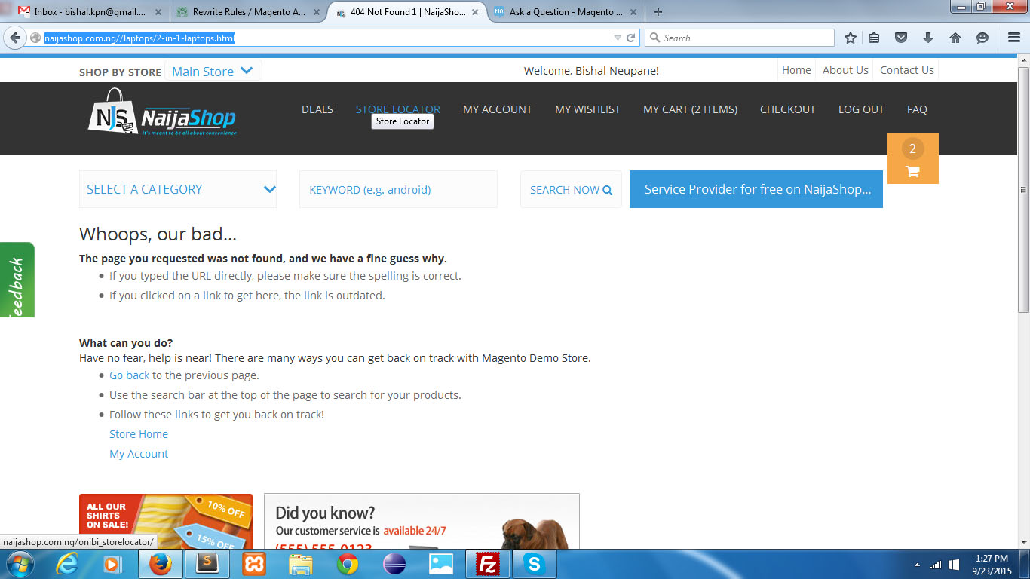Open the Deals menu item
Image resolution: width=1030 pixels, height=579 pixels.
[x=317, y=109]
